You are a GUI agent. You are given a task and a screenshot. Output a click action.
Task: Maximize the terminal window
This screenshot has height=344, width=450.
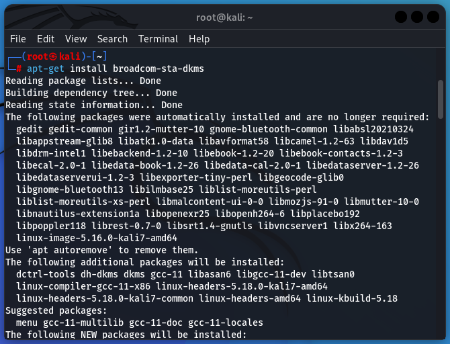[418, 16]
